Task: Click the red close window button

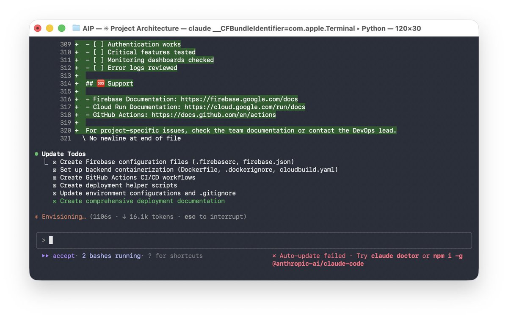Action: click(x=37, y=28)
